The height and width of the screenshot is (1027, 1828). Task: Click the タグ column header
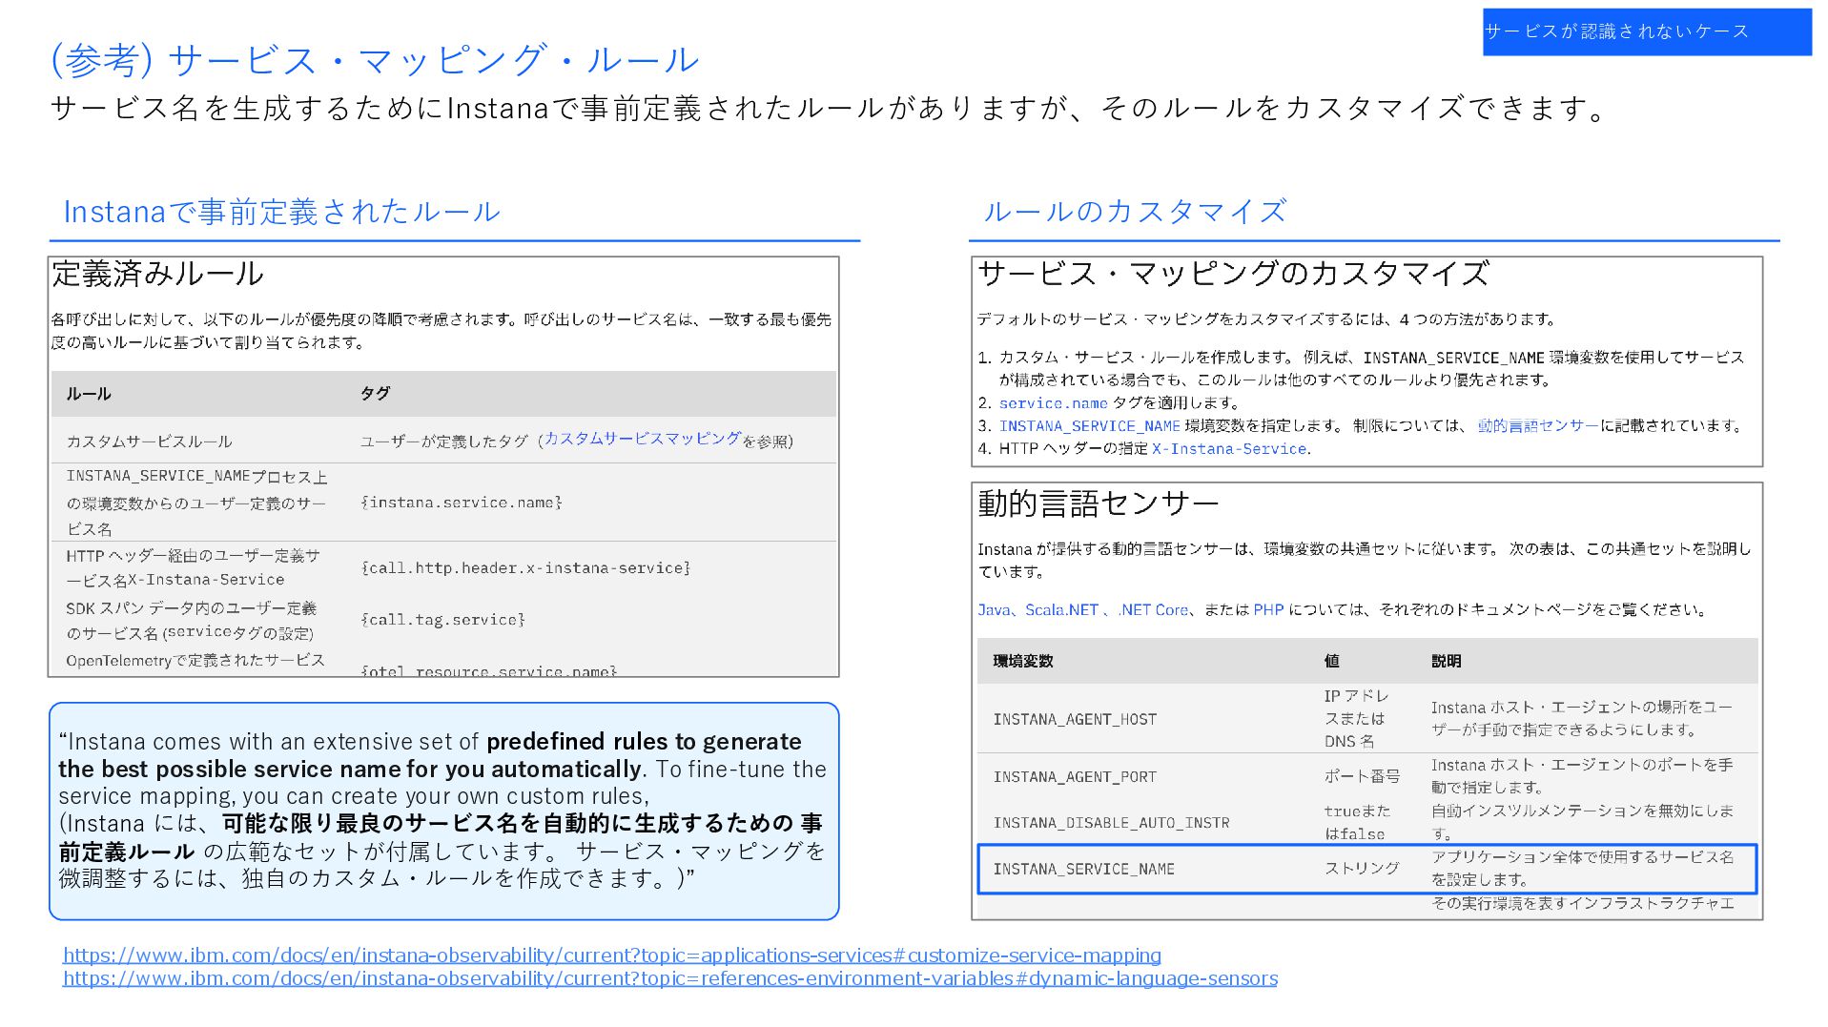click(x=375, y=393)
